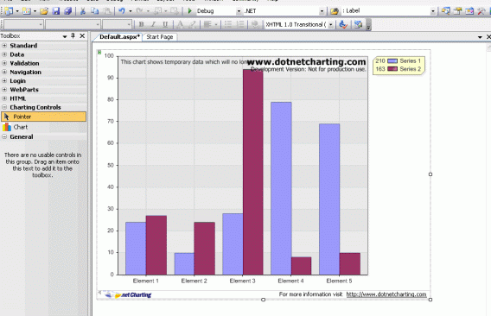Open the Solution Explorer toolbar icon
The width and height of the screenshot is (491, 316).
pos(445,11)
